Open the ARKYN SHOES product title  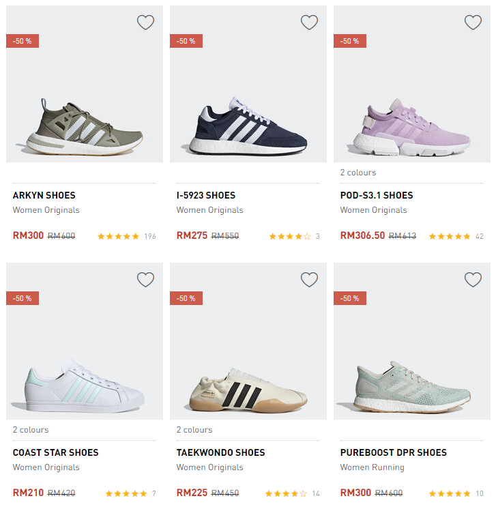click(x=44, y=195)
